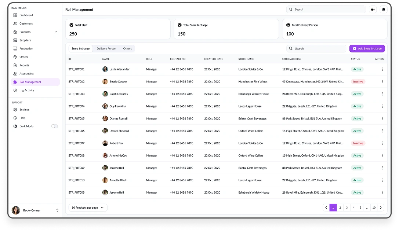This screenshot has width=399, height=231.
Task: Switch to the Others tab
Action: 127,48
